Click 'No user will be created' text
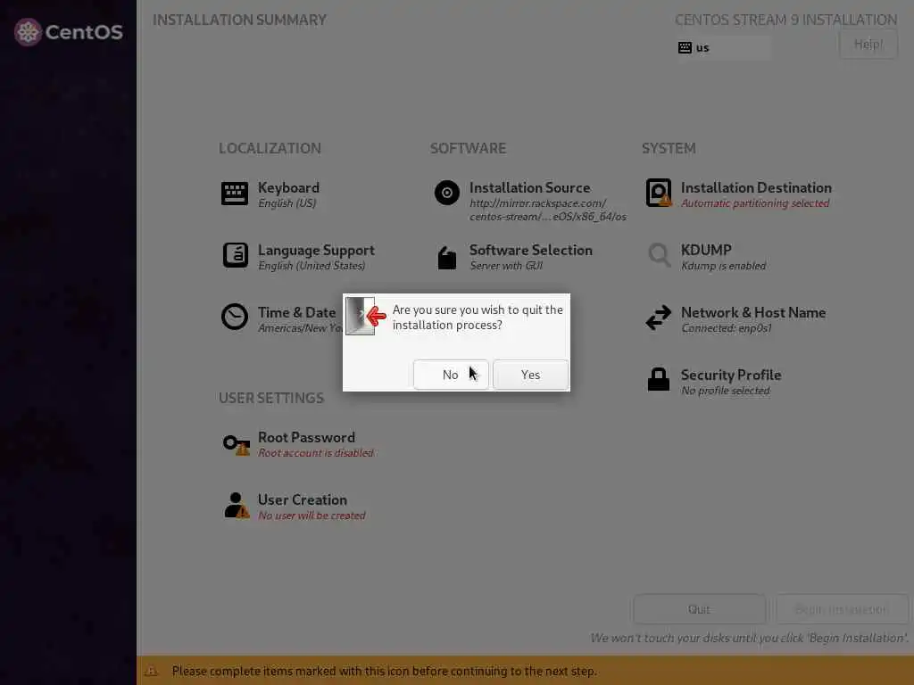 312,516
